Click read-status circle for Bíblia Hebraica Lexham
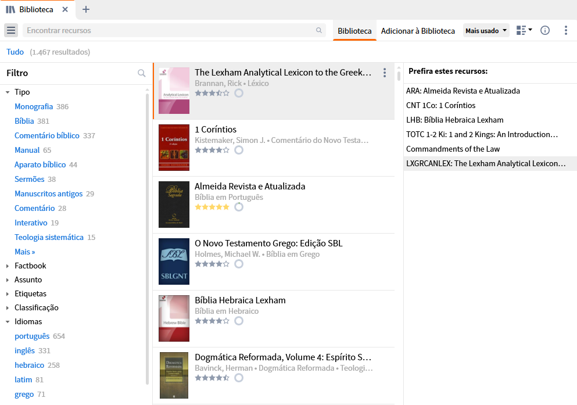 [239, 321]
